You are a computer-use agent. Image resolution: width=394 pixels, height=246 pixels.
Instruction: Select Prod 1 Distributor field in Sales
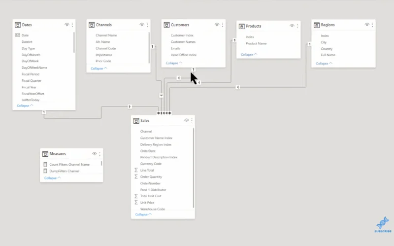click(x=153, y=190)
